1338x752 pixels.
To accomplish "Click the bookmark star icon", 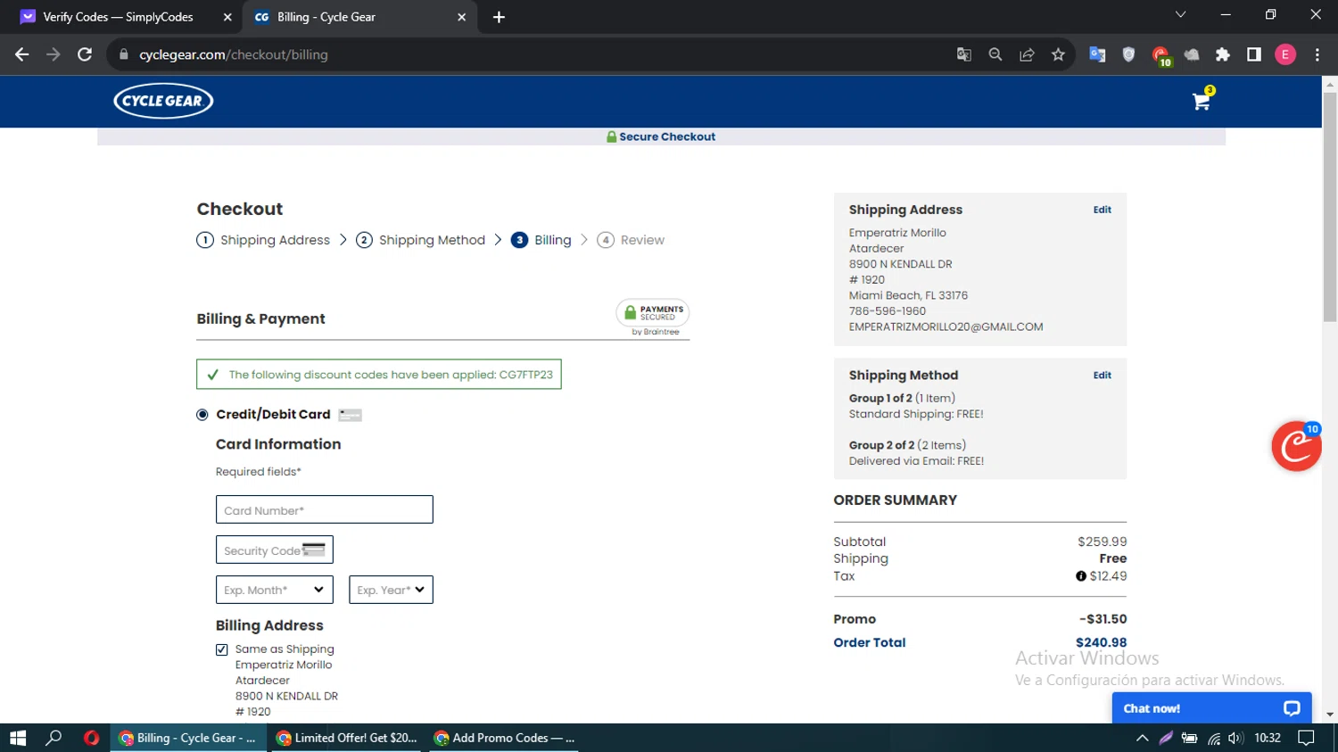I will pos(1058,54).
